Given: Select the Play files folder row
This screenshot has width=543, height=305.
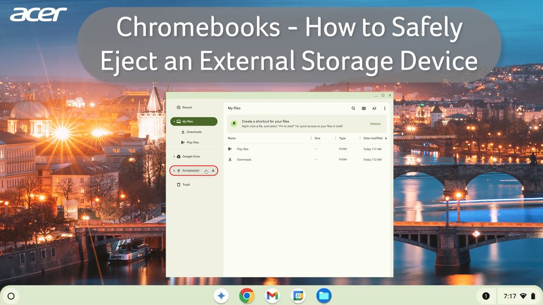Looking at the screenshot, I should [307, 149].
